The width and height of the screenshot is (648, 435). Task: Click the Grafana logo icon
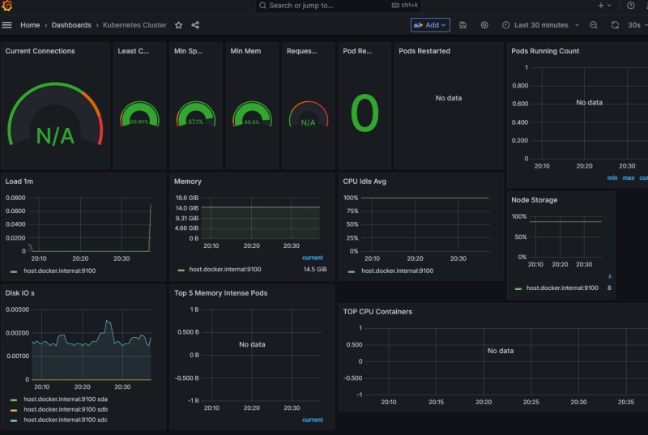pyautogui.click(x=7, y=6)
